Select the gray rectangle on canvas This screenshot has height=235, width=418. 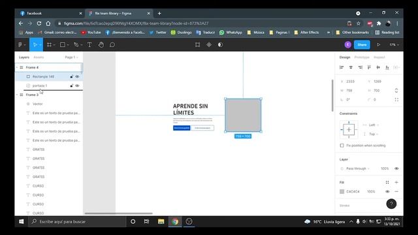tap(243, 115)
